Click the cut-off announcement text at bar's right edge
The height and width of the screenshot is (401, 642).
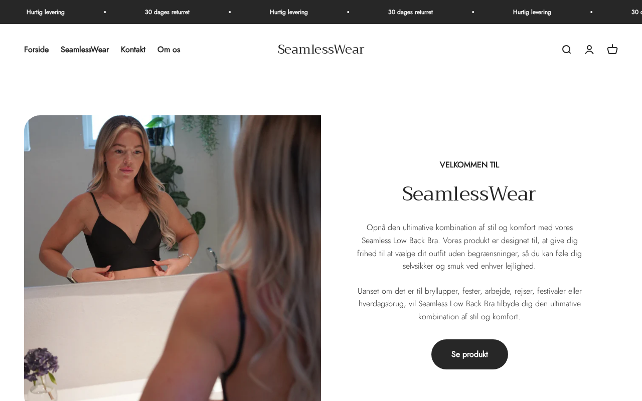(636, 12)
